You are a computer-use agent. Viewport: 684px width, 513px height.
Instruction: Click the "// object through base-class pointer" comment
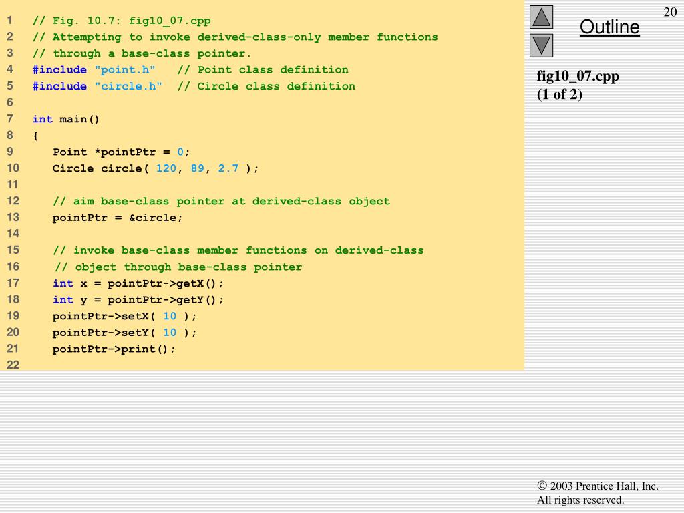tap(178, 267)
